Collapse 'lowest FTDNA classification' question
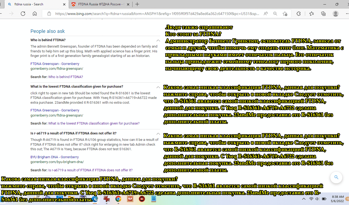Viewport: 349px width, 205px height. point(158,87)
